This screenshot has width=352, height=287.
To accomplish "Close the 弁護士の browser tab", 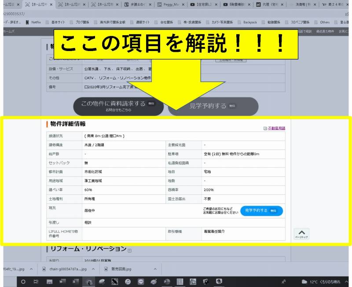I will [x=150, y=4].
